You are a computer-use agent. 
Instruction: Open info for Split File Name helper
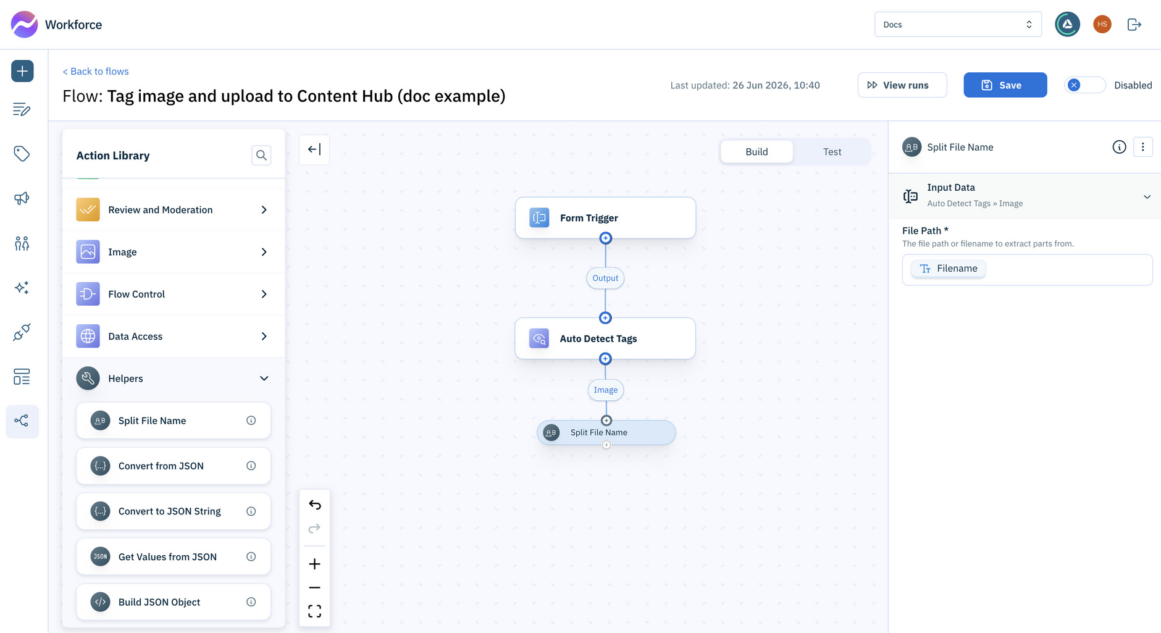(x=251, y=421)
